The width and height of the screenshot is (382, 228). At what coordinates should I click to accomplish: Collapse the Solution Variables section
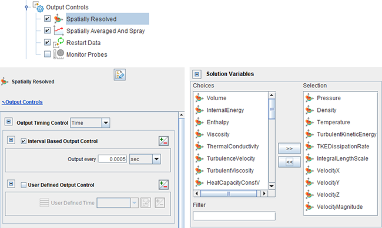point(197,74)
